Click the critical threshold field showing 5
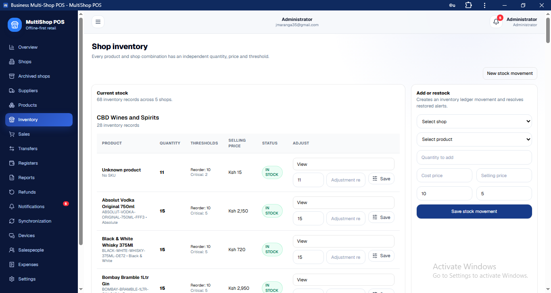This screenshot has height=293, width=551. pyautogui.click(x=504, y=194)
